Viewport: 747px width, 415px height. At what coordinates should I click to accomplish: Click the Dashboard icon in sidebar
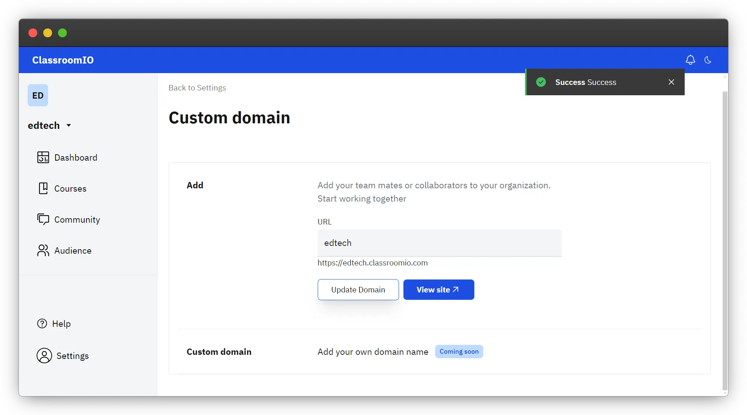[43, 157]
